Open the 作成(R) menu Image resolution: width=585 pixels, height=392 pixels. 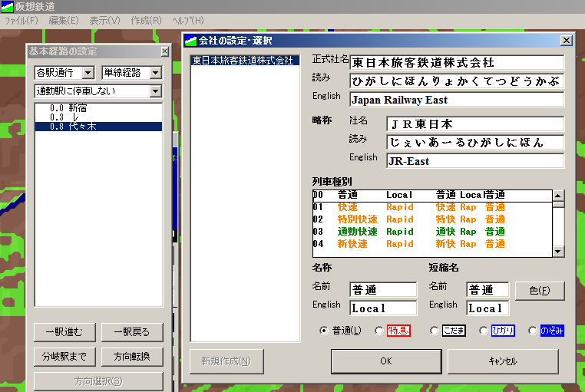(x=146, y=21)
